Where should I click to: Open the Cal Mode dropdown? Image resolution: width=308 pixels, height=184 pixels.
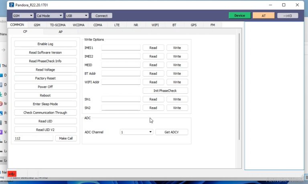49,16
